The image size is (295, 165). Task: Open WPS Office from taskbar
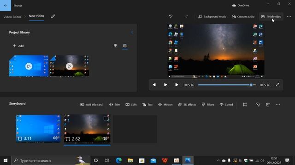(x=165, y=160)
